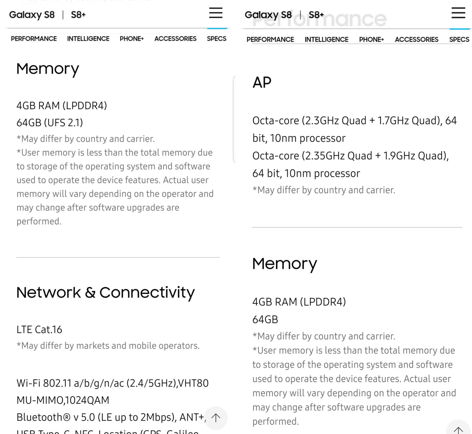Click the thin vertical scrollbar beside the AP section
The image size is (472, 434).
click(x=234, y=119)
